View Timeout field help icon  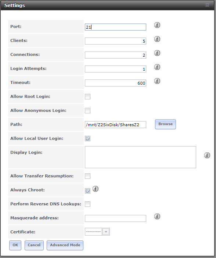pyautogui.click(x=157, y=81)
